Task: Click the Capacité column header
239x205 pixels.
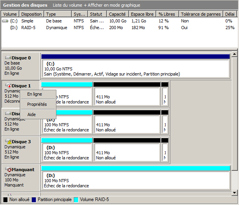Action: click(x=118, y=14)
